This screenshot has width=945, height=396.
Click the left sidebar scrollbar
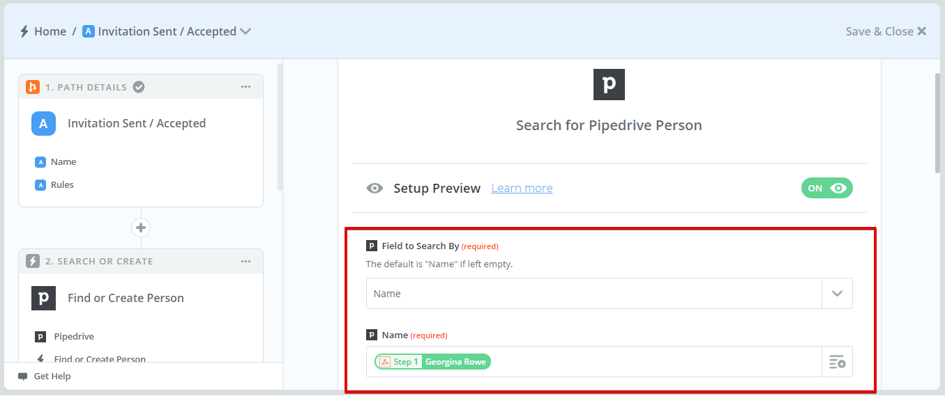(x=280, y=127)
